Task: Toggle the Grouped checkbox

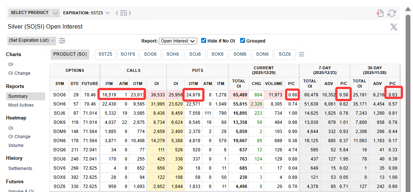Action: coord(242,41)
